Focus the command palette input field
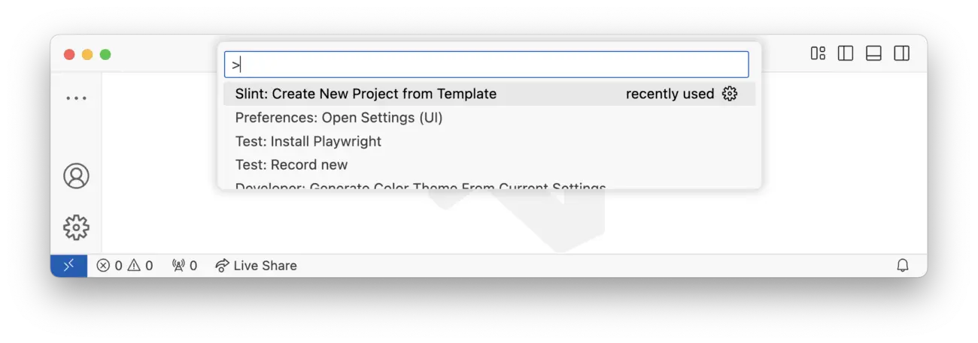 487,65
